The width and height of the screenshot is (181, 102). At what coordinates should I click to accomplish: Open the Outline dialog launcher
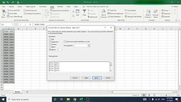pyautogui.click(x=176, y=20)
